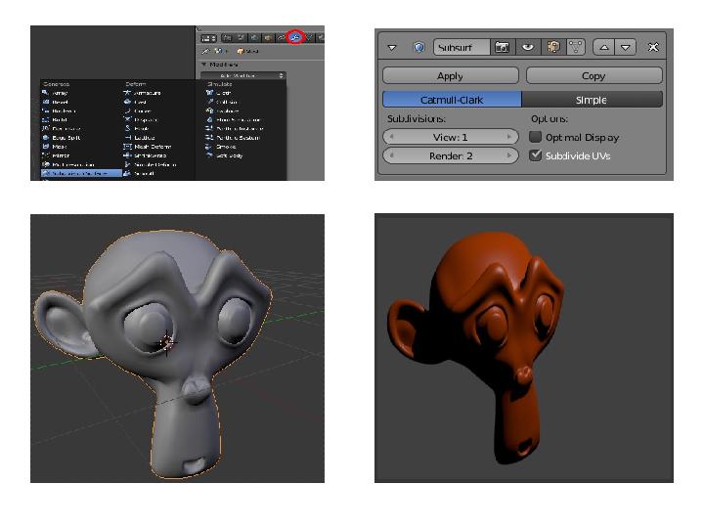Toggle Subsurf edit cage vertices icon
The height and width of the screenshot is (528, 704).
coord(578,47)
